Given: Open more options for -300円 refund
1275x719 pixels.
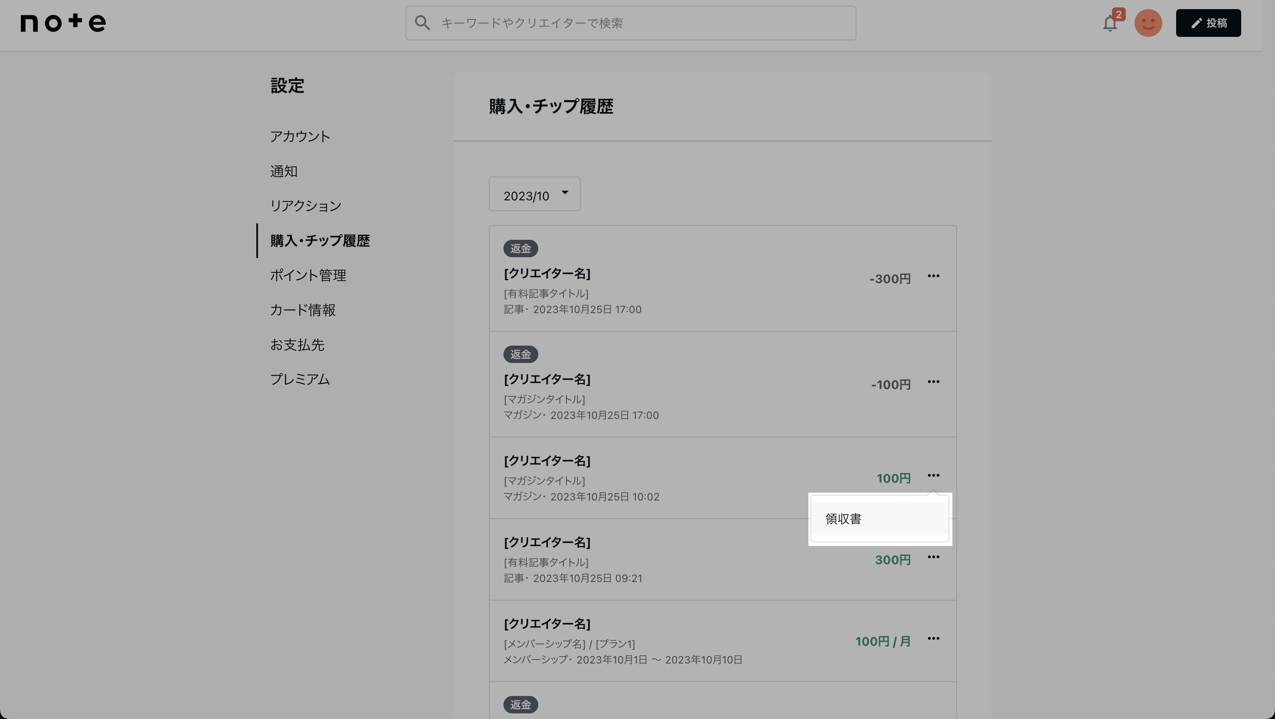Looking at the screenshot, I should click(x=933, y=276).
